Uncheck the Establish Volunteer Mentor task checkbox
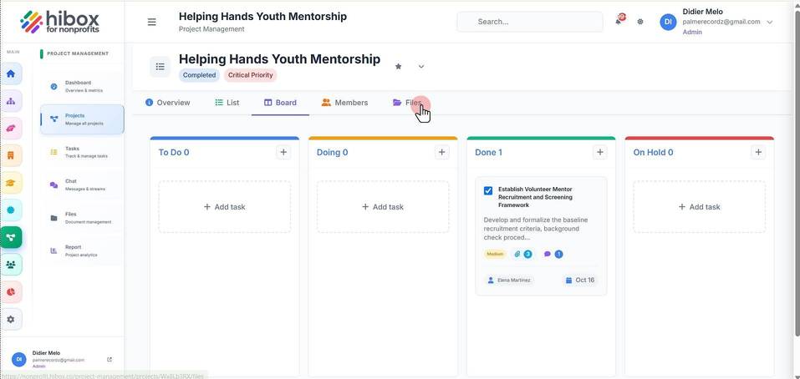 click(x=487, y=190)
